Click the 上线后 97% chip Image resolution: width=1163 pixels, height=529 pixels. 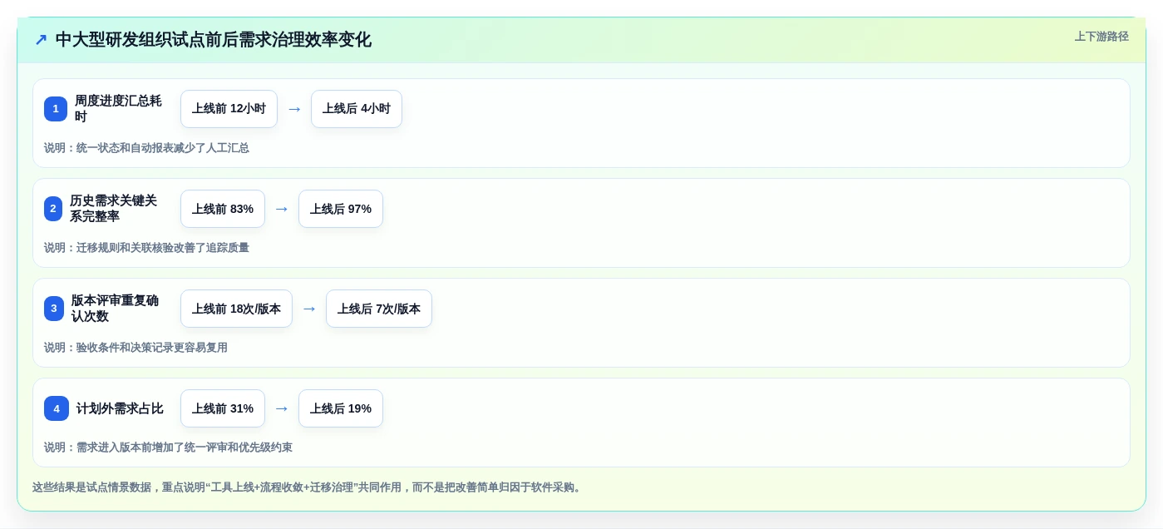click(x=341, y=209)
